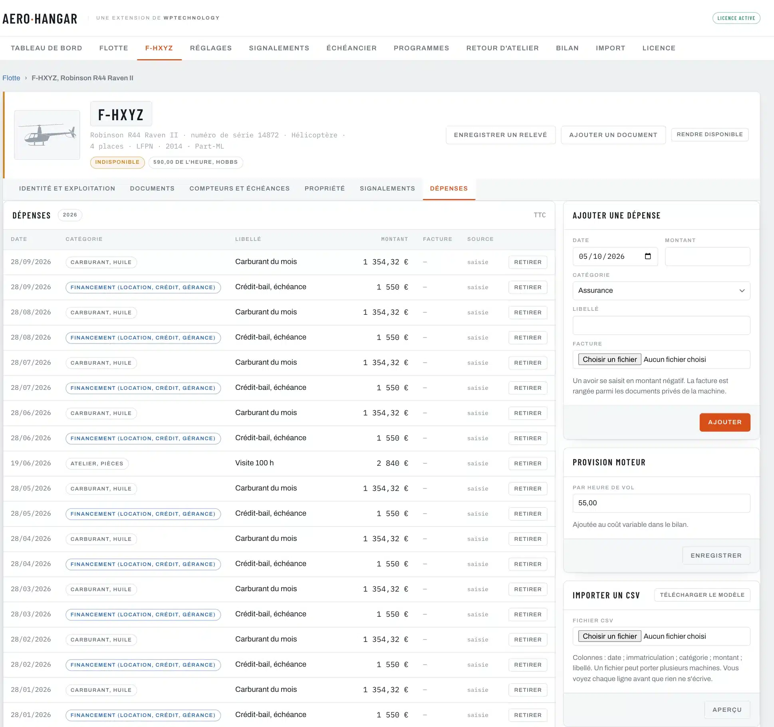Click the Libellé input field
Image resolution: width=774 pixels, height=727 pixels.
(661, 325)
